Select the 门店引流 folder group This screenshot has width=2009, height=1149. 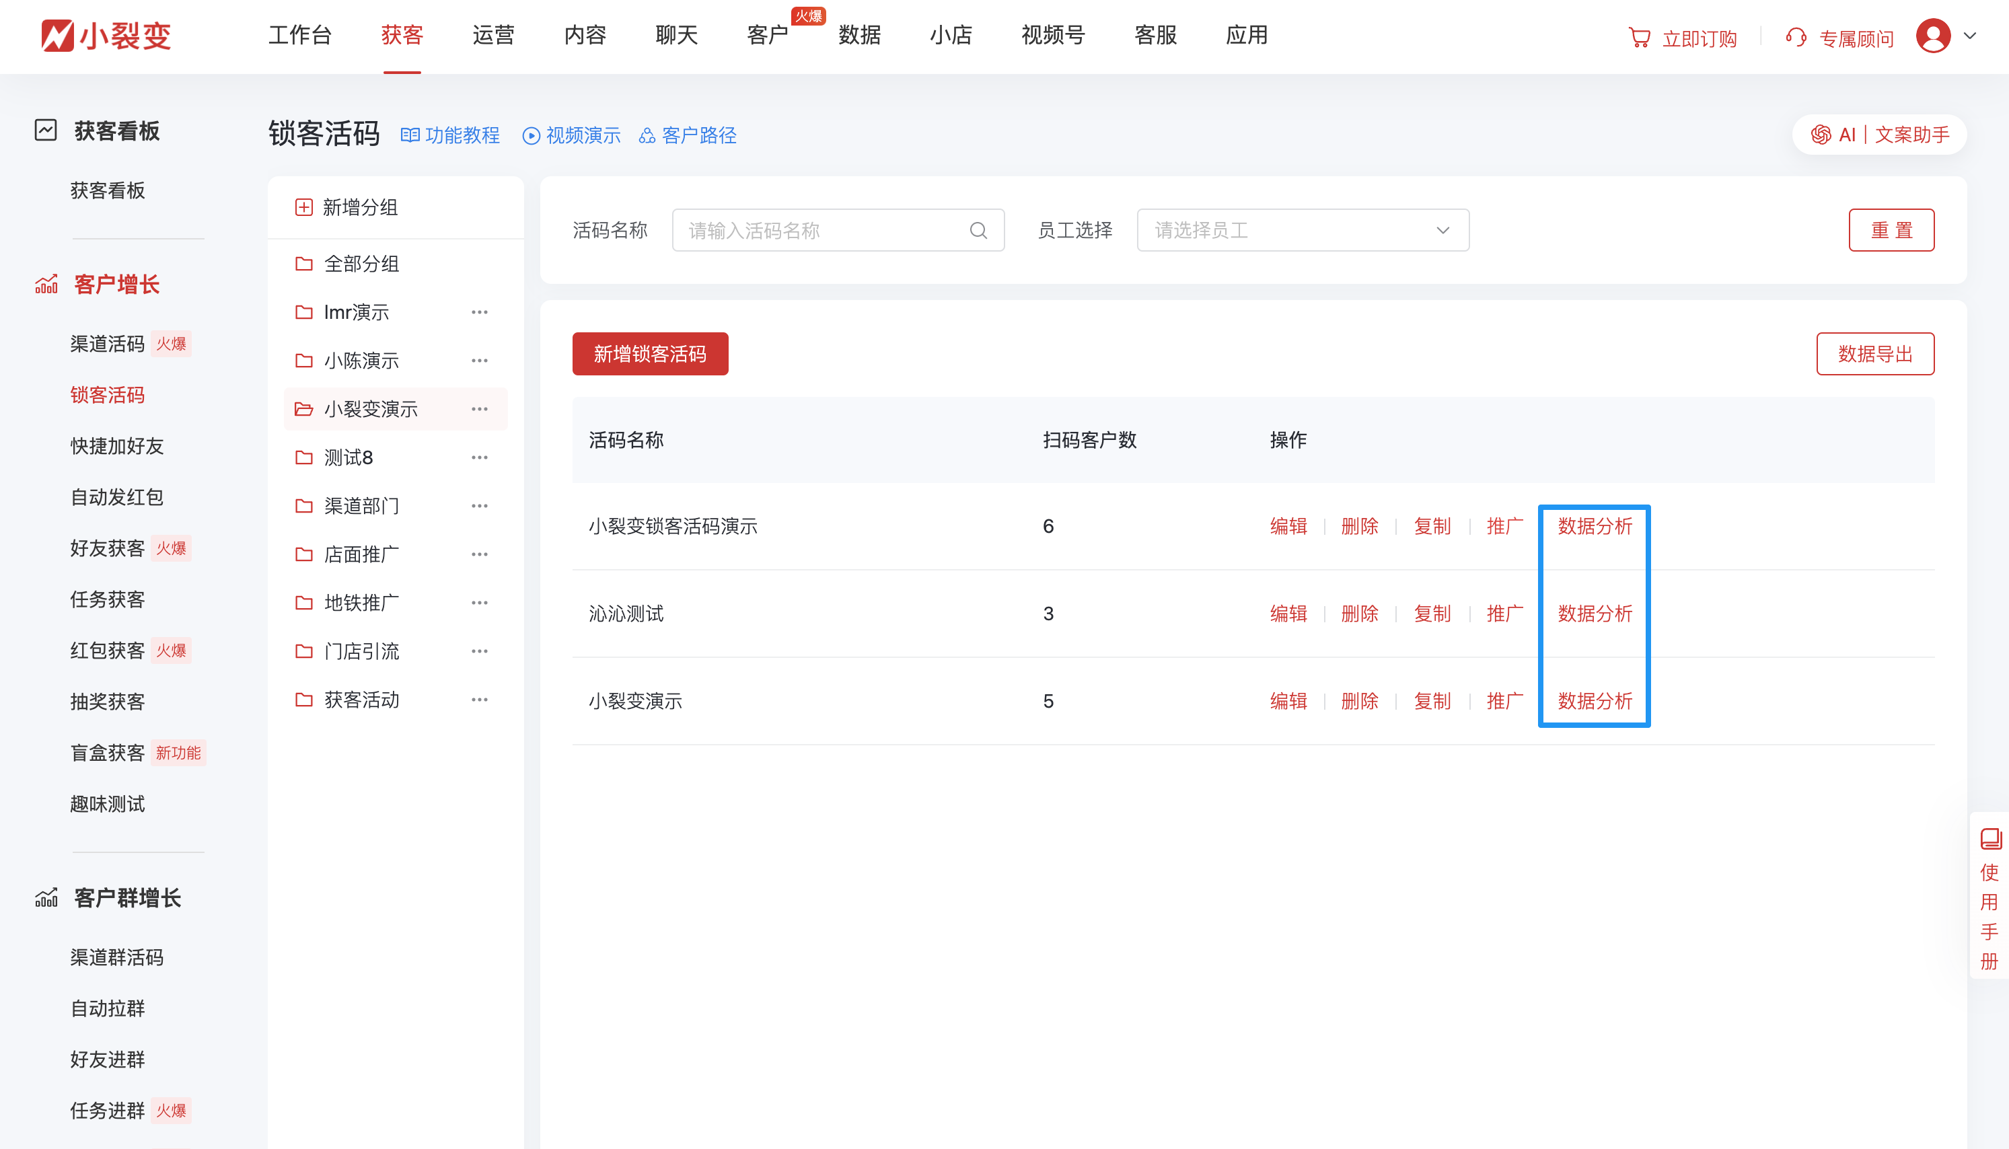(361, 651)
